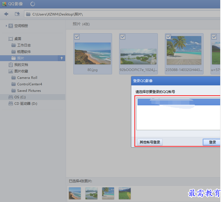This screenshot has height=202, width=223.
Task: Select 桌面 in the folder tree
Action: [18, 39]
